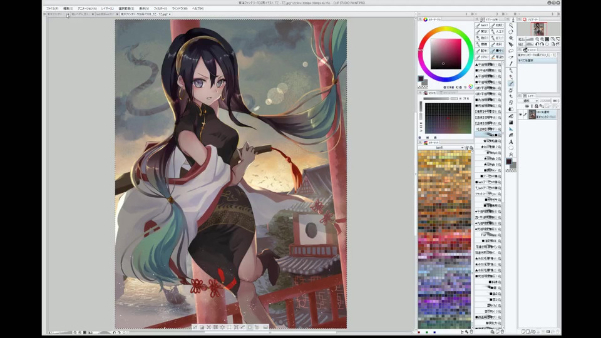Open フィルター(I) menu
This screenshot has width=601, height=338.
pos(160,8)
